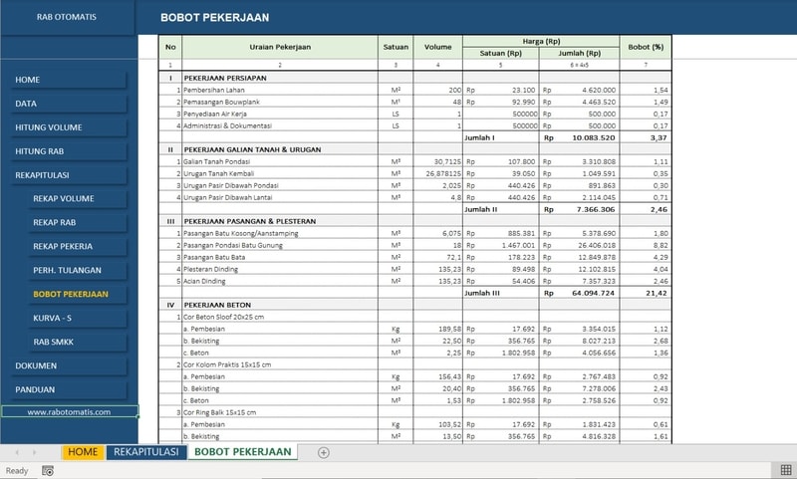Open HITUNG RAB in the sidebar

pyautogui.click(x=69, y=151)
